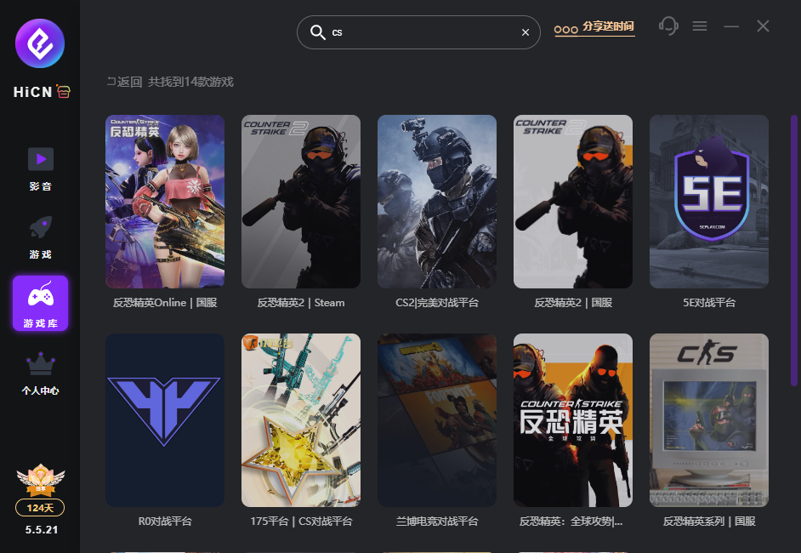Click the magnifier search icon
The width and height of the screenshot is (801, 553).
tap(318, 32)
